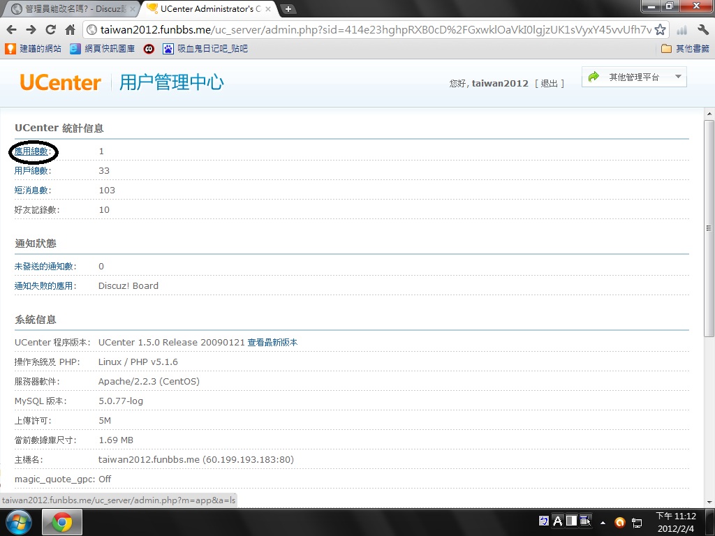Open a new tab with the plus button
Screen dimensions: 715x536
click(x=288, y=9)
